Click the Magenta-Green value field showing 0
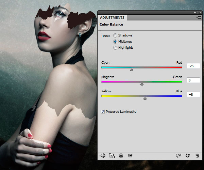The height and width of the screenshot is (170, 204). tap(193, 80)
